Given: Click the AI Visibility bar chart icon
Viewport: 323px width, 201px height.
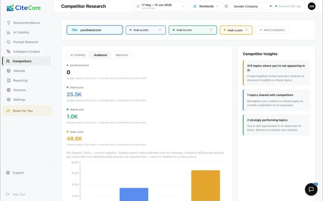Looking at the screenshot, I should [8, 32].
